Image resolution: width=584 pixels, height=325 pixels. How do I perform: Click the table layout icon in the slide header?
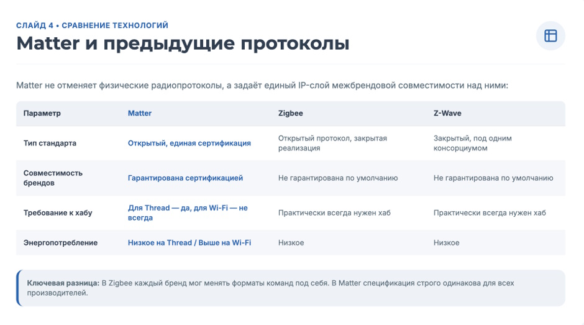(550, 36)
